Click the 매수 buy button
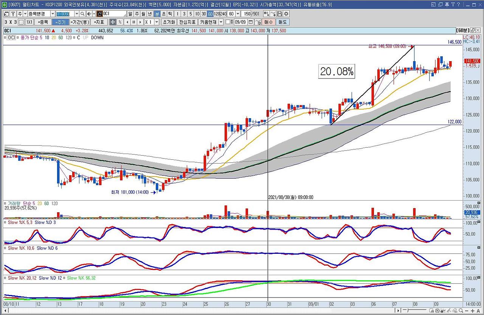Image resolution: width=484 pixels, height=315 pixels. click(268, 22)
